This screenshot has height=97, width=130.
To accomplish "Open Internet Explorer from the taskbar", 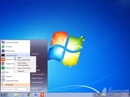I will (x=10, y=95).
